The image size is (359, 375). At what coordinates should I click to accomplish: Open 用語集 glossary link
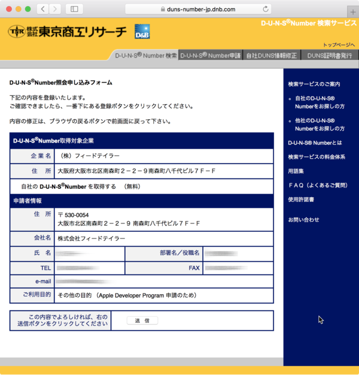(296, 171)
